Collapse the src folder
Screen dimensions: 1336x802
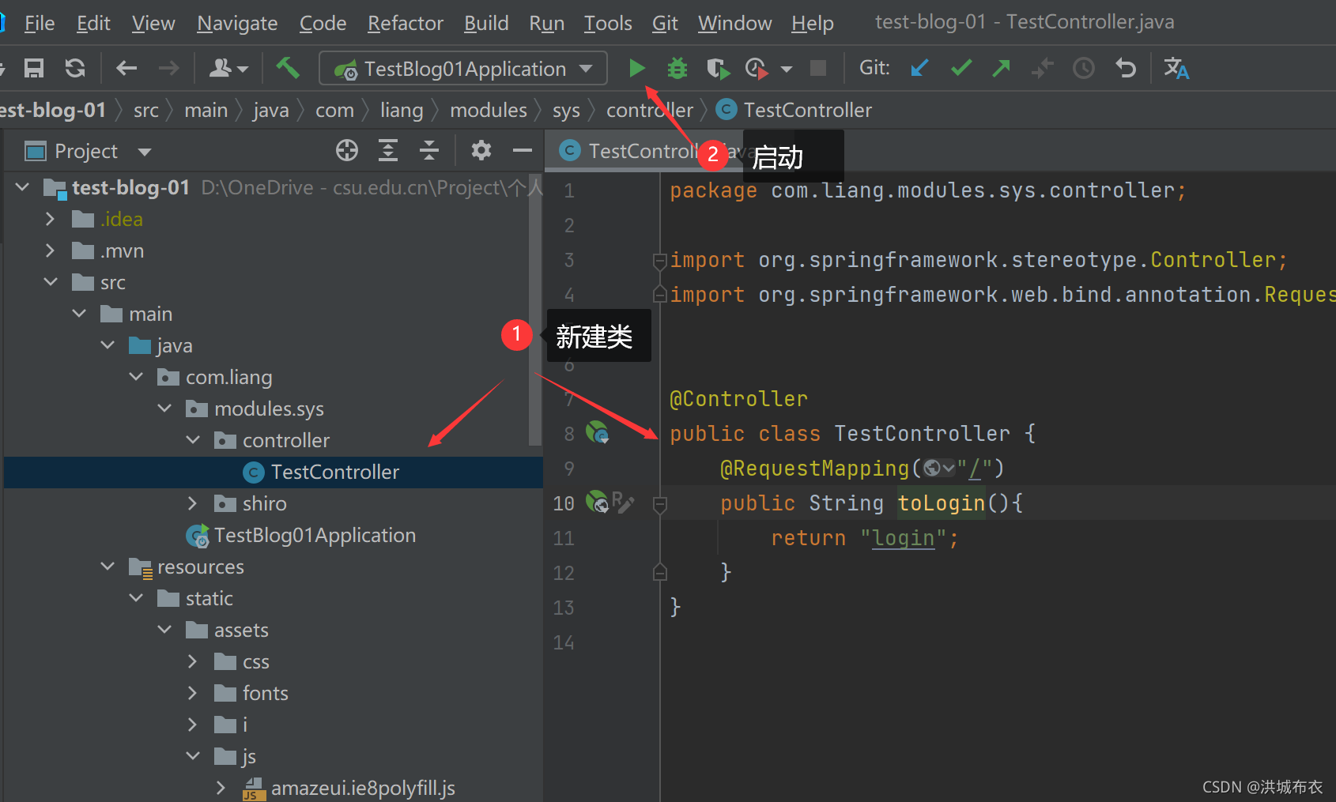click(x=51, y=282)
